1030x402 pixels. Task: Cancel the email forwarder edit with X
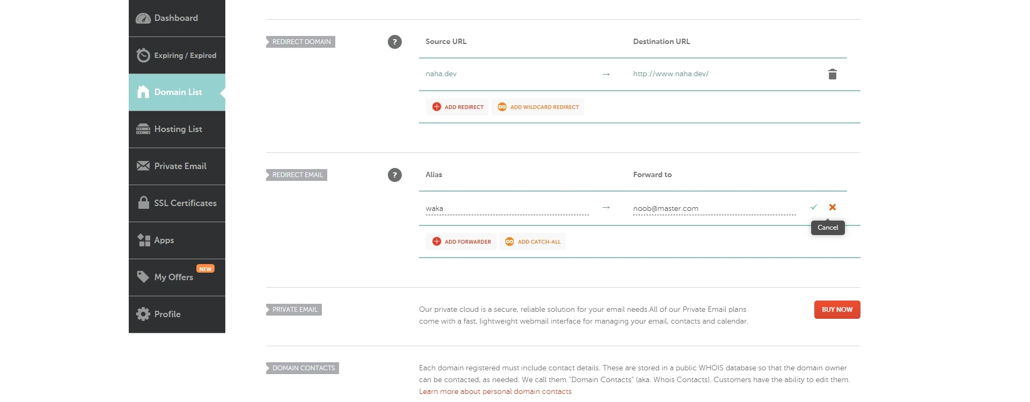pos(833,207)
